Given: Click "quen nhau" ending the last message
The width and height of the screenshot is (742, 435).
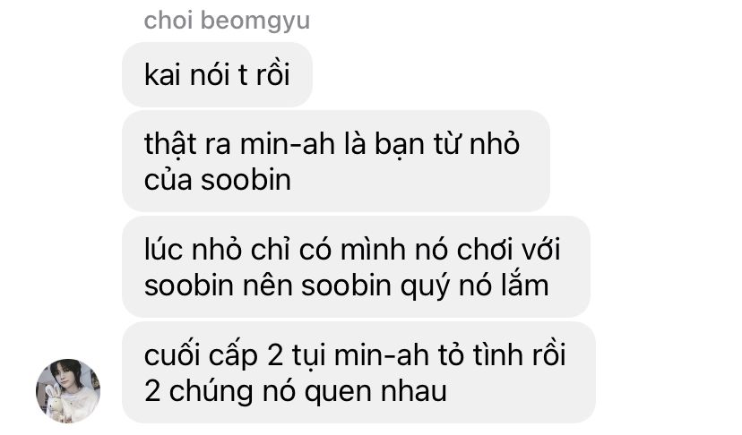Looking at the screenshot, I should [x=375, y=392].
